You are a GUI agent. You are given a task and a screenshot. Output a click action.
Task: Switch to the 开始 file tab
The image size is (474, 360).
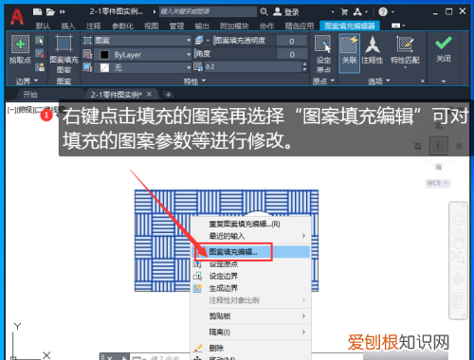[x=30, y=95]
